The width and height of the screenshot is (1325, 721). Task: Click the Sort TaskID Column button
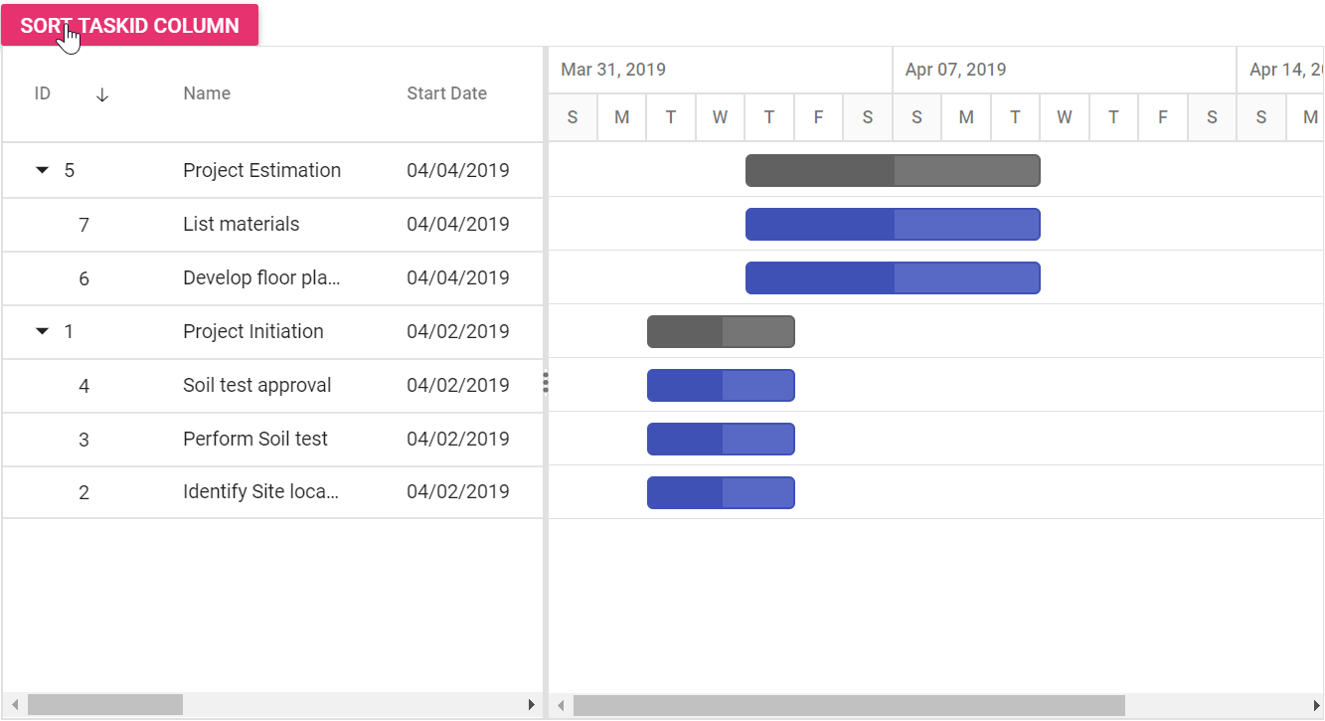point(130,26)
